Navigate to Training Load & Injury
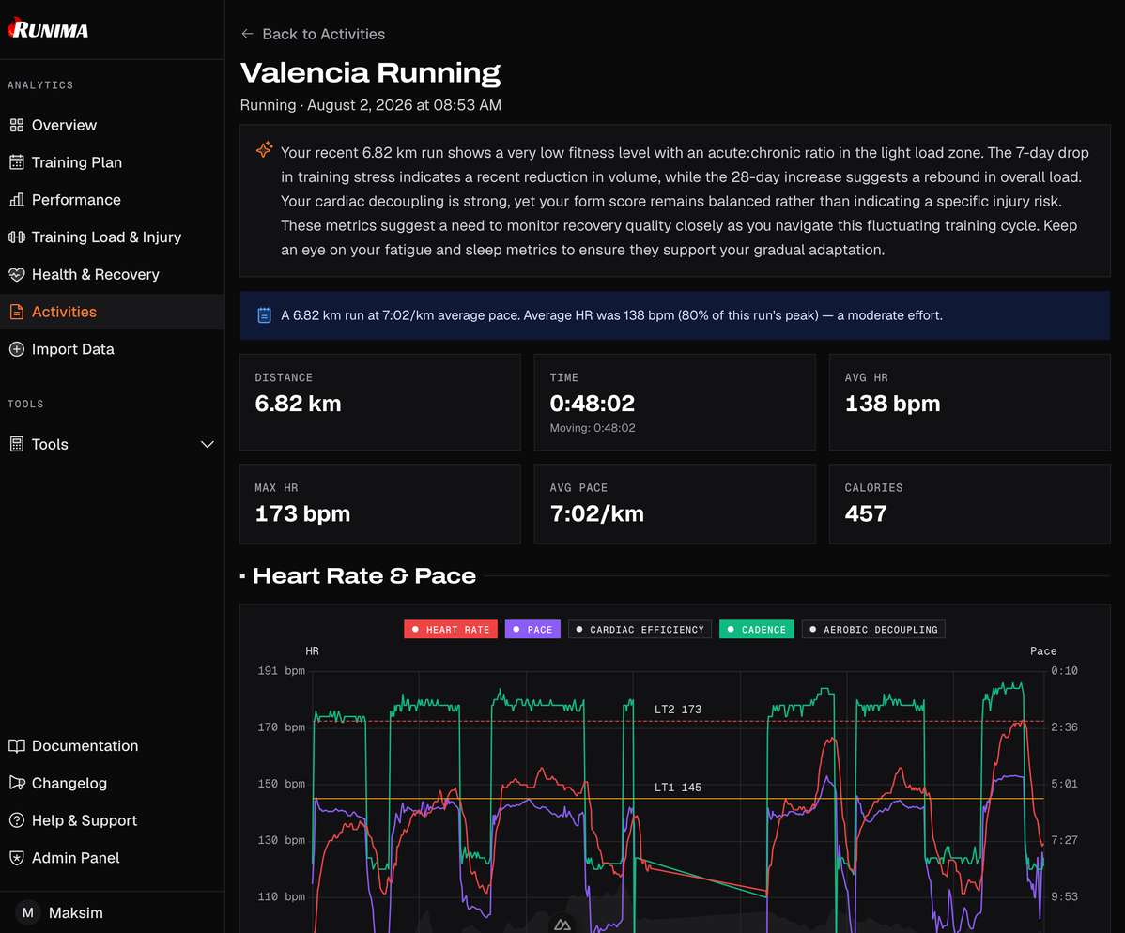Screen dimensions: 1125x933 (112, 237)
